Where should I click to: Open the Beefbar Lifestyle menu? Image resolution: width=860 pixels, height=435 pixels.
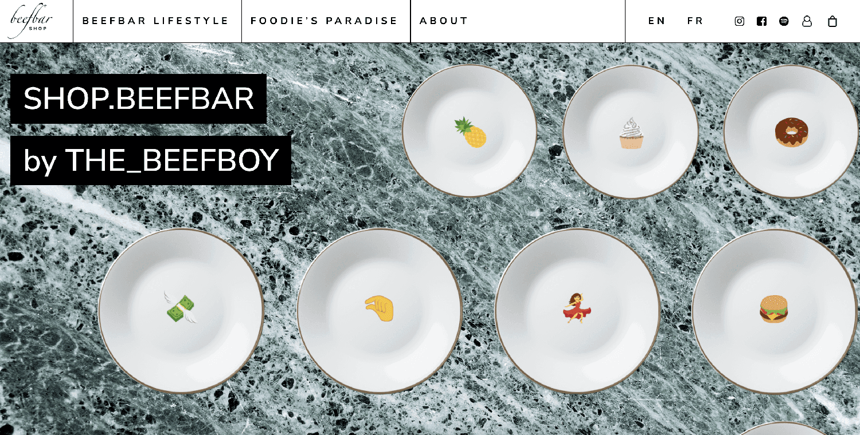tap(156, 21)
